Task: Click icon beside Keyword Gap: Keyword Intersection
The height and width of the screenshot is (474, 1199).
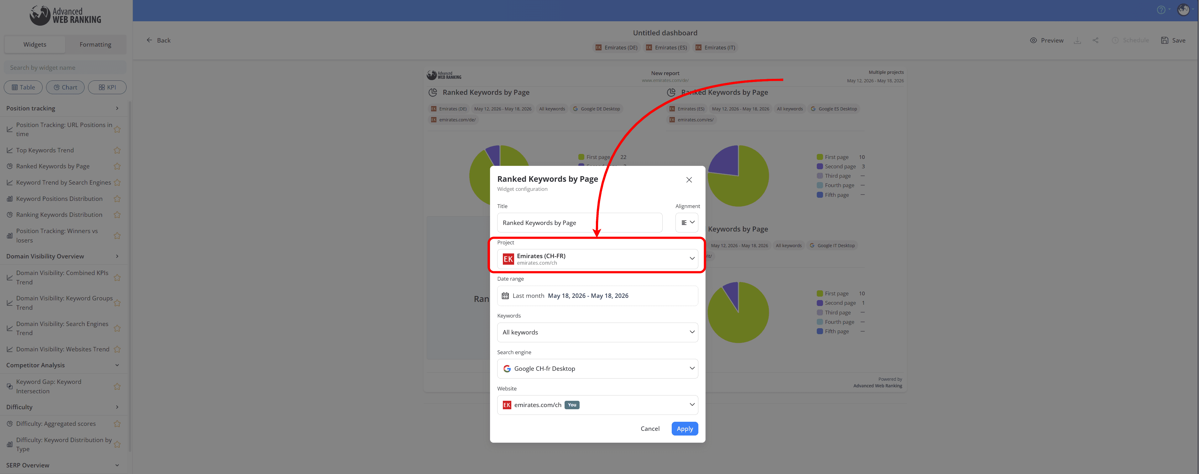Action: pos(10,387)
